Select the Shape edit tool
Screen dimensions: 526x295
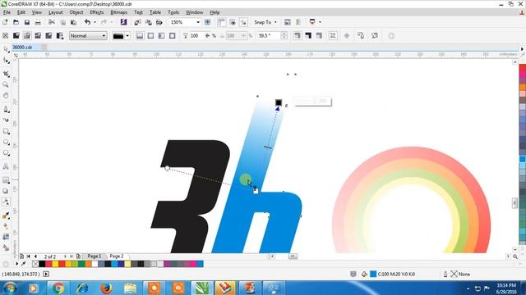(x=6, y=61)
